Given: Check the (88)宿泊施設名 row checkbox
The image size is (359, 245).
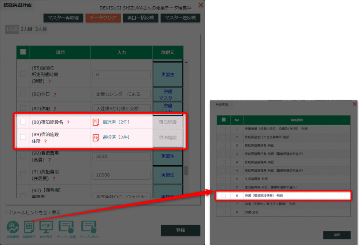Looking at the screenshot, I should pos(23,122).
